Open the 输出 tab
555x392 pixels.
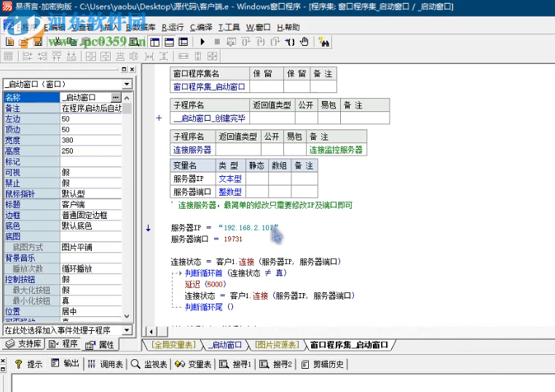(x=65, y=364)
